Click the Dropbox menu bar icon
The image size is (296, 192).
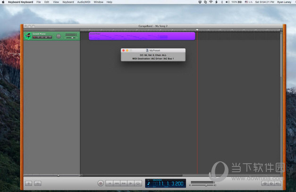pyautogui.click(x=200, y=2)
